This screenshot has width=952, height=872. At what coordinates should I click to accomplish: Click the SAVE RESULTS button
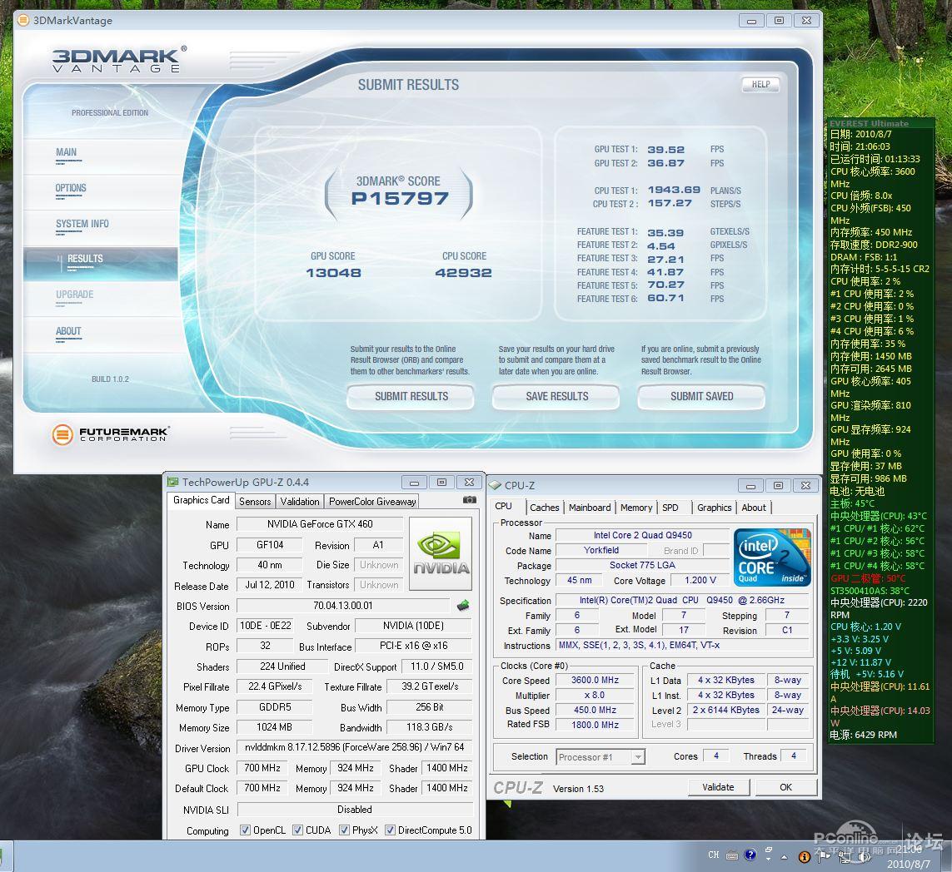(x=556, y=397)
